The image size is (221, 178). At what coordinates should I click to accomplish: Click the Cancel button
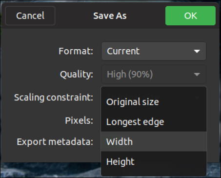coord(30,16)
